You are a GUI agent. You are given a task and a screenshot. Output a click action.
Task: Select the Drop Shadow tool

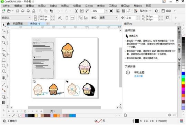pyautogui.click(x=4, y=97)
